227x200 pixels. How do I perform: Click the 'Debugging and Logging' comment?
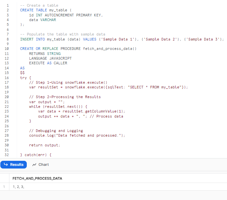(56, 131)
